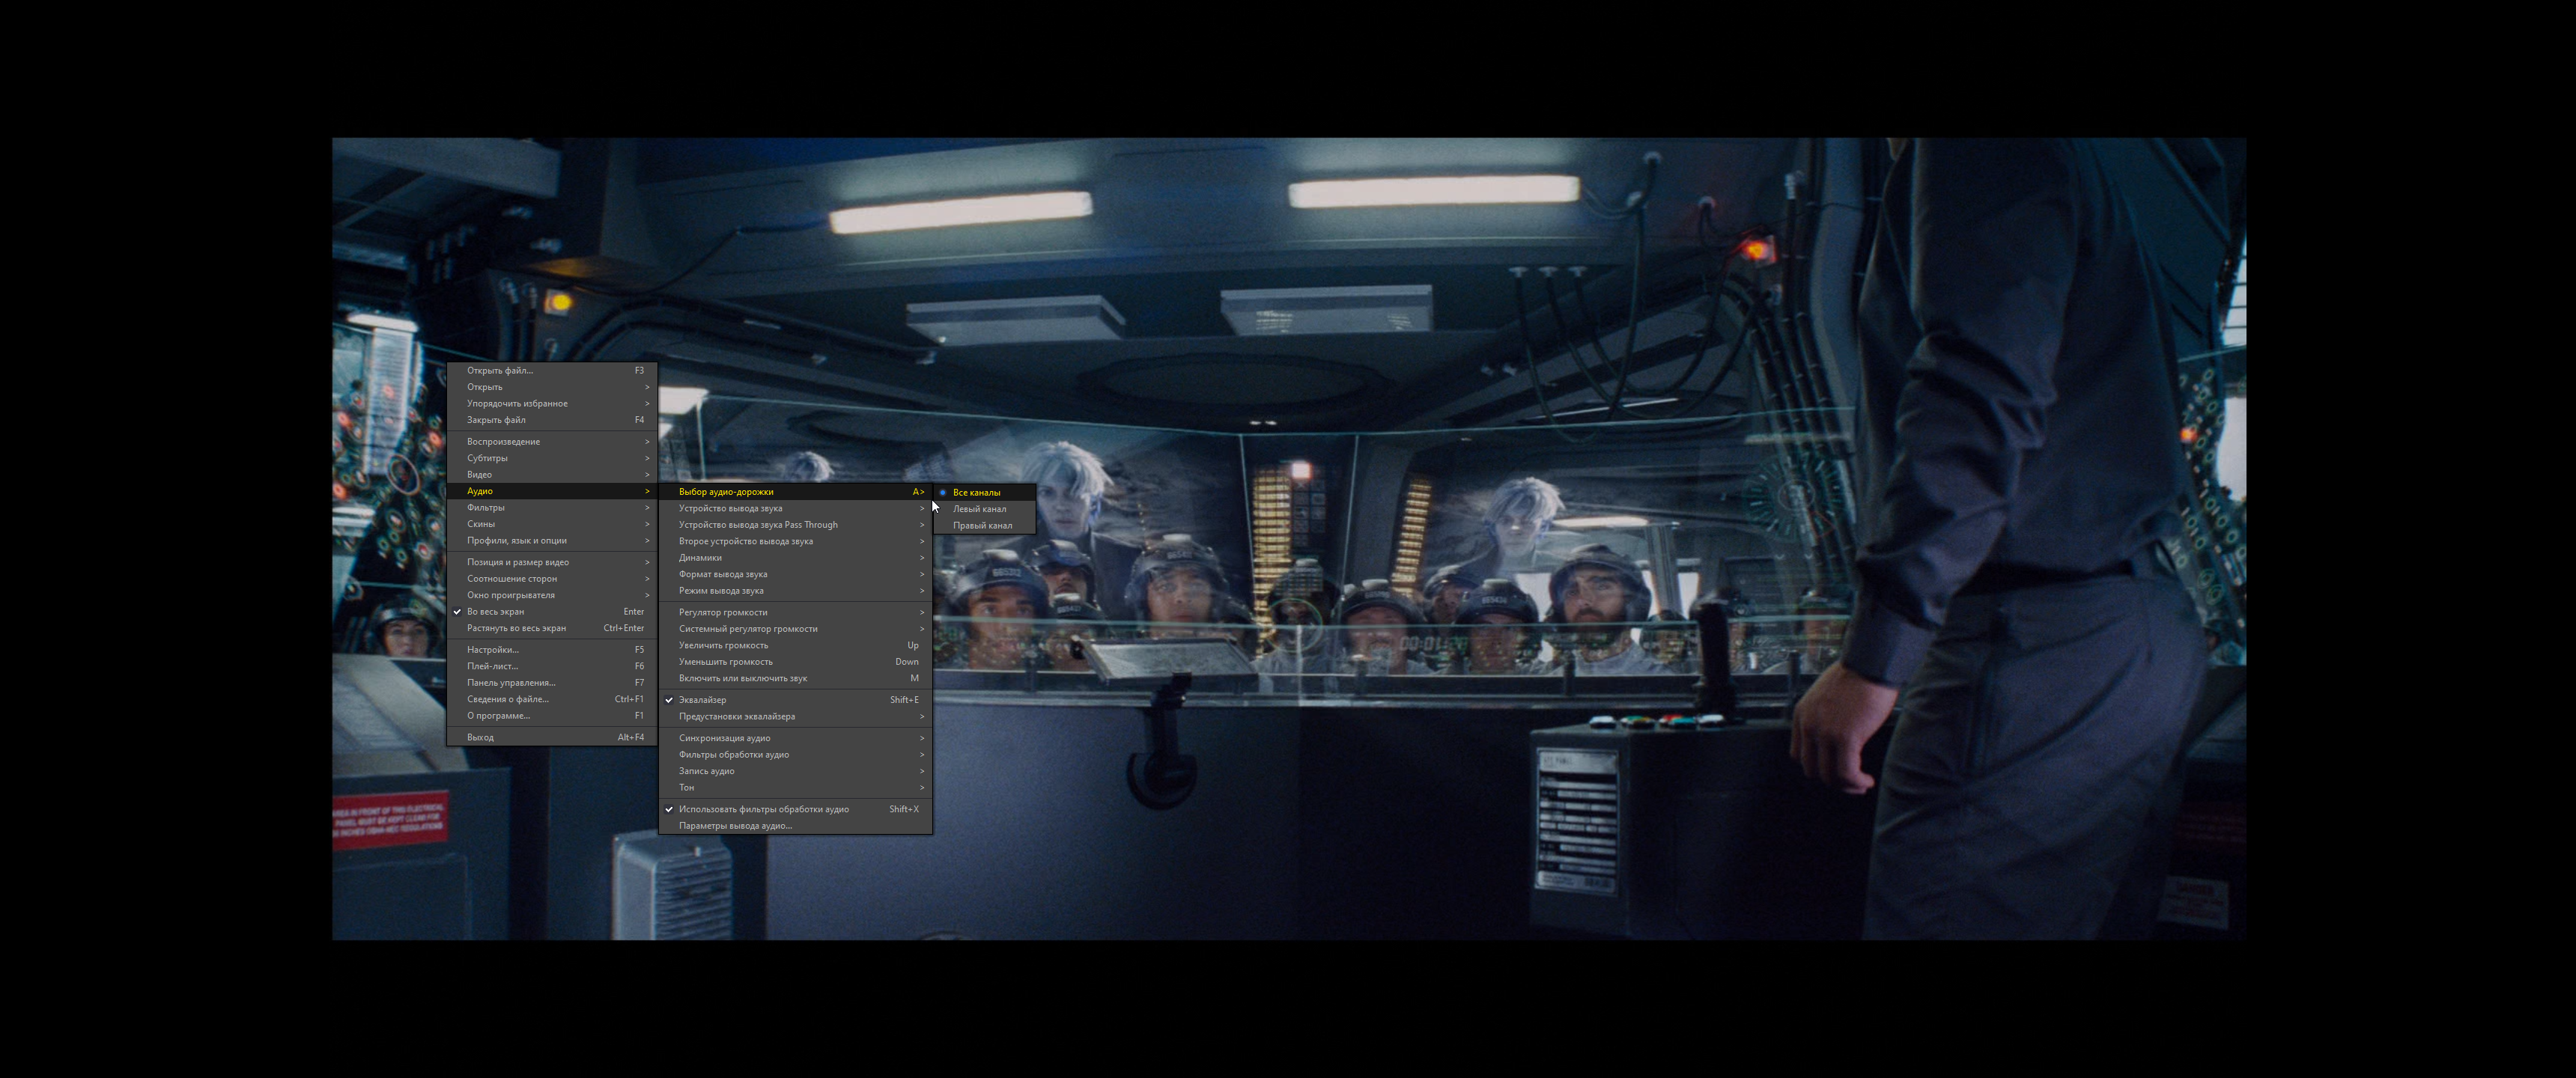This screenshot has width=2576, height=1078.
Task: Open 'Регулятор громкости' submenu
Action: 723,612
